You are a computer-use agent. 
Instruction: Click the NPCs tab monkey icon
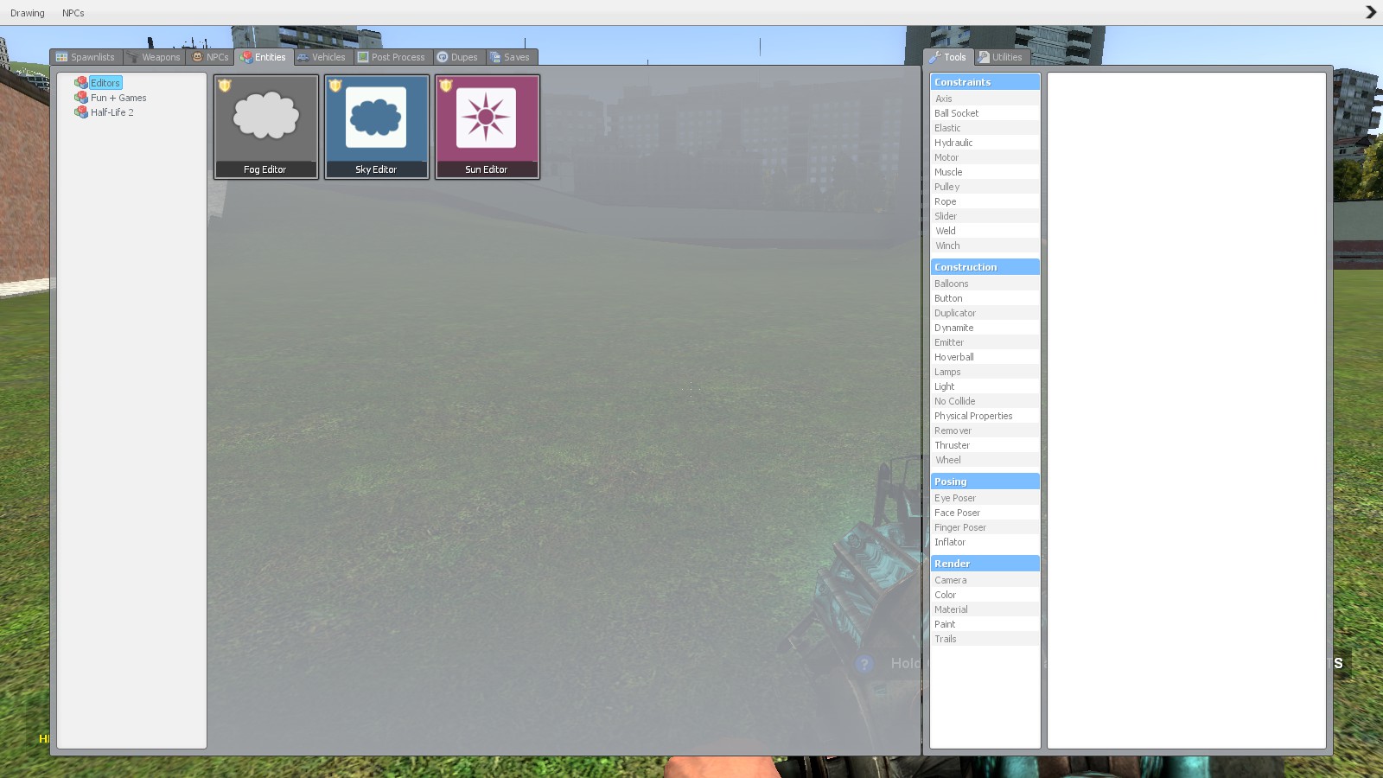click(x=197, y=57)
